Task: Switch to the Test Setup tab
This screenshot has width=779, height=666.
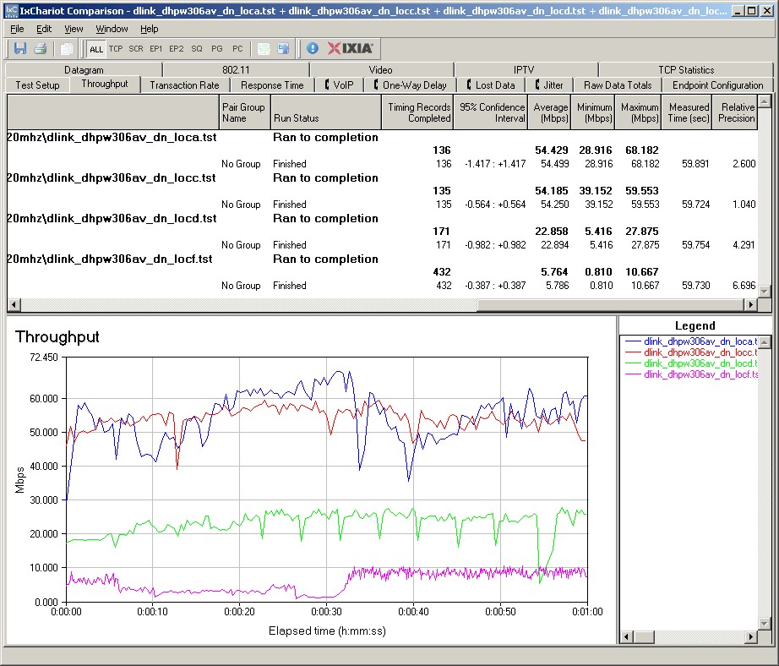Action: [x=37, y=85]
